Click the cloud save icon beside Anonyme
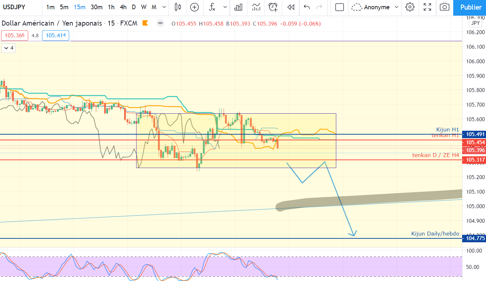This screenshot has width=486, height=281. point(357,7)
